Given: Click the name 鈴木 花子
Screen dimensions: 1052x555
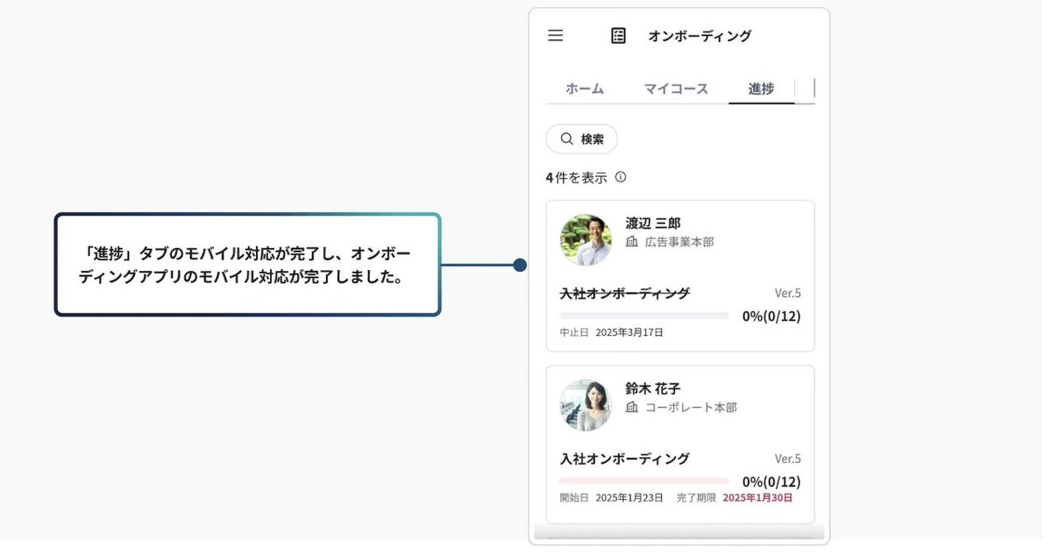Looking at the screenshot, I should (653, 388).
